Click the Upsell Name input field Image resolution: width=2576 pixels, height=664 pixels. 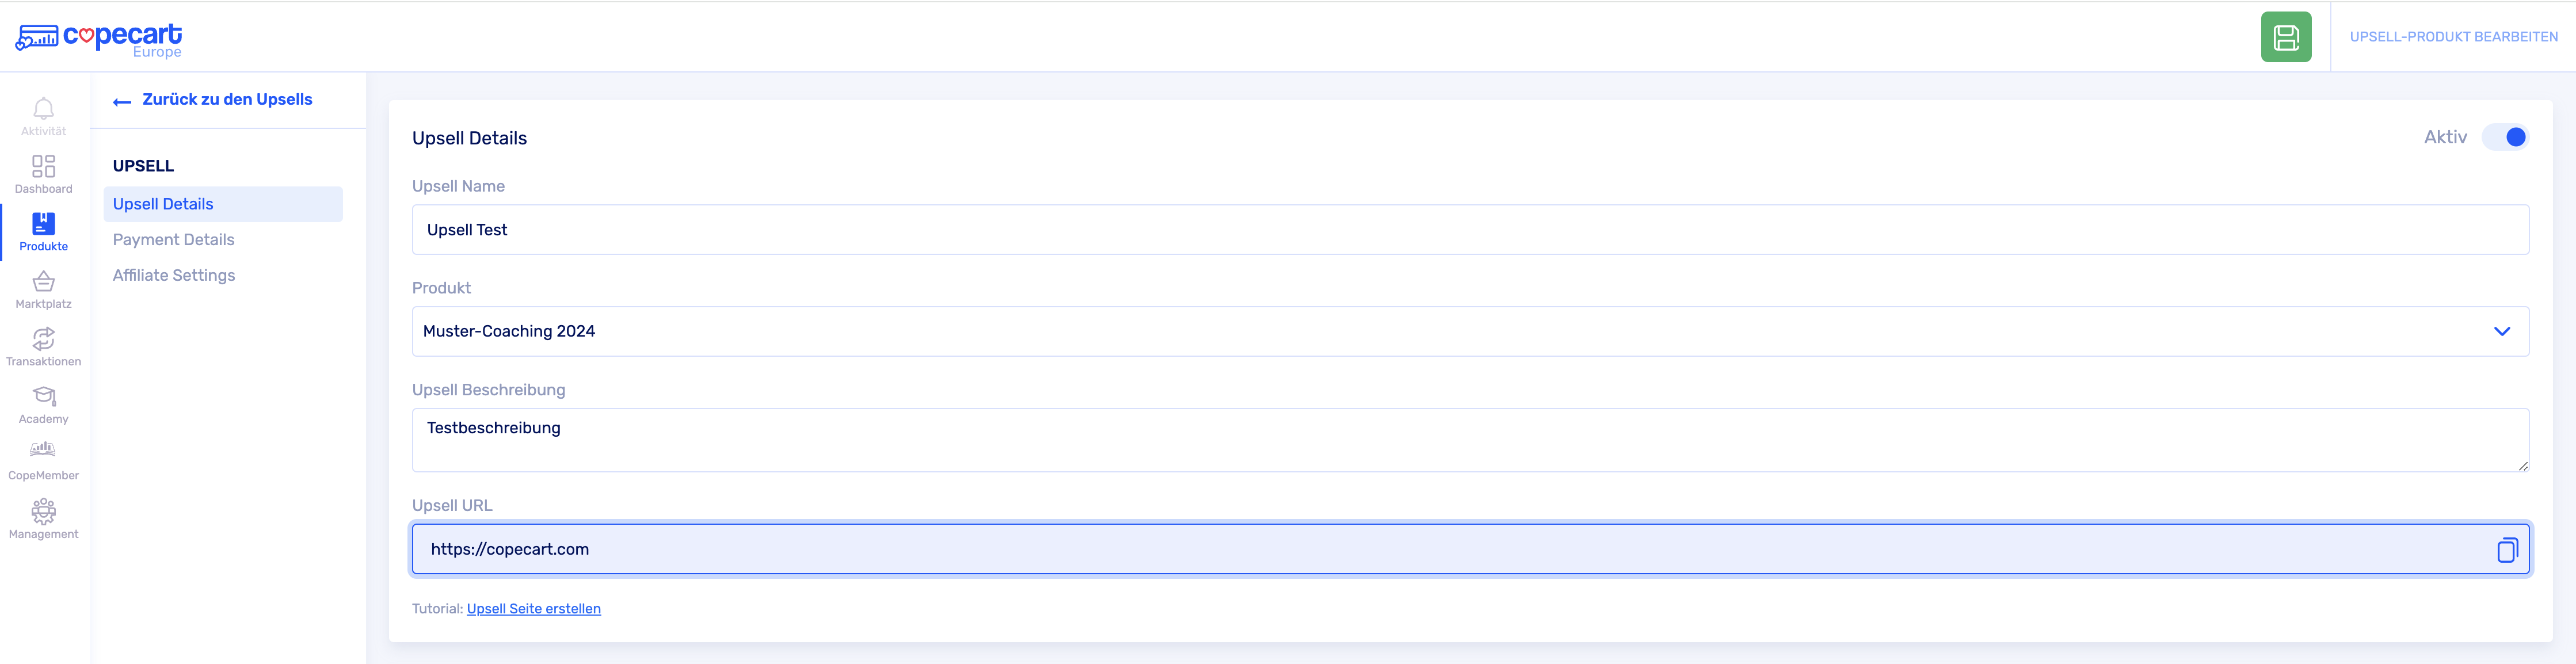pos(1470,230)
